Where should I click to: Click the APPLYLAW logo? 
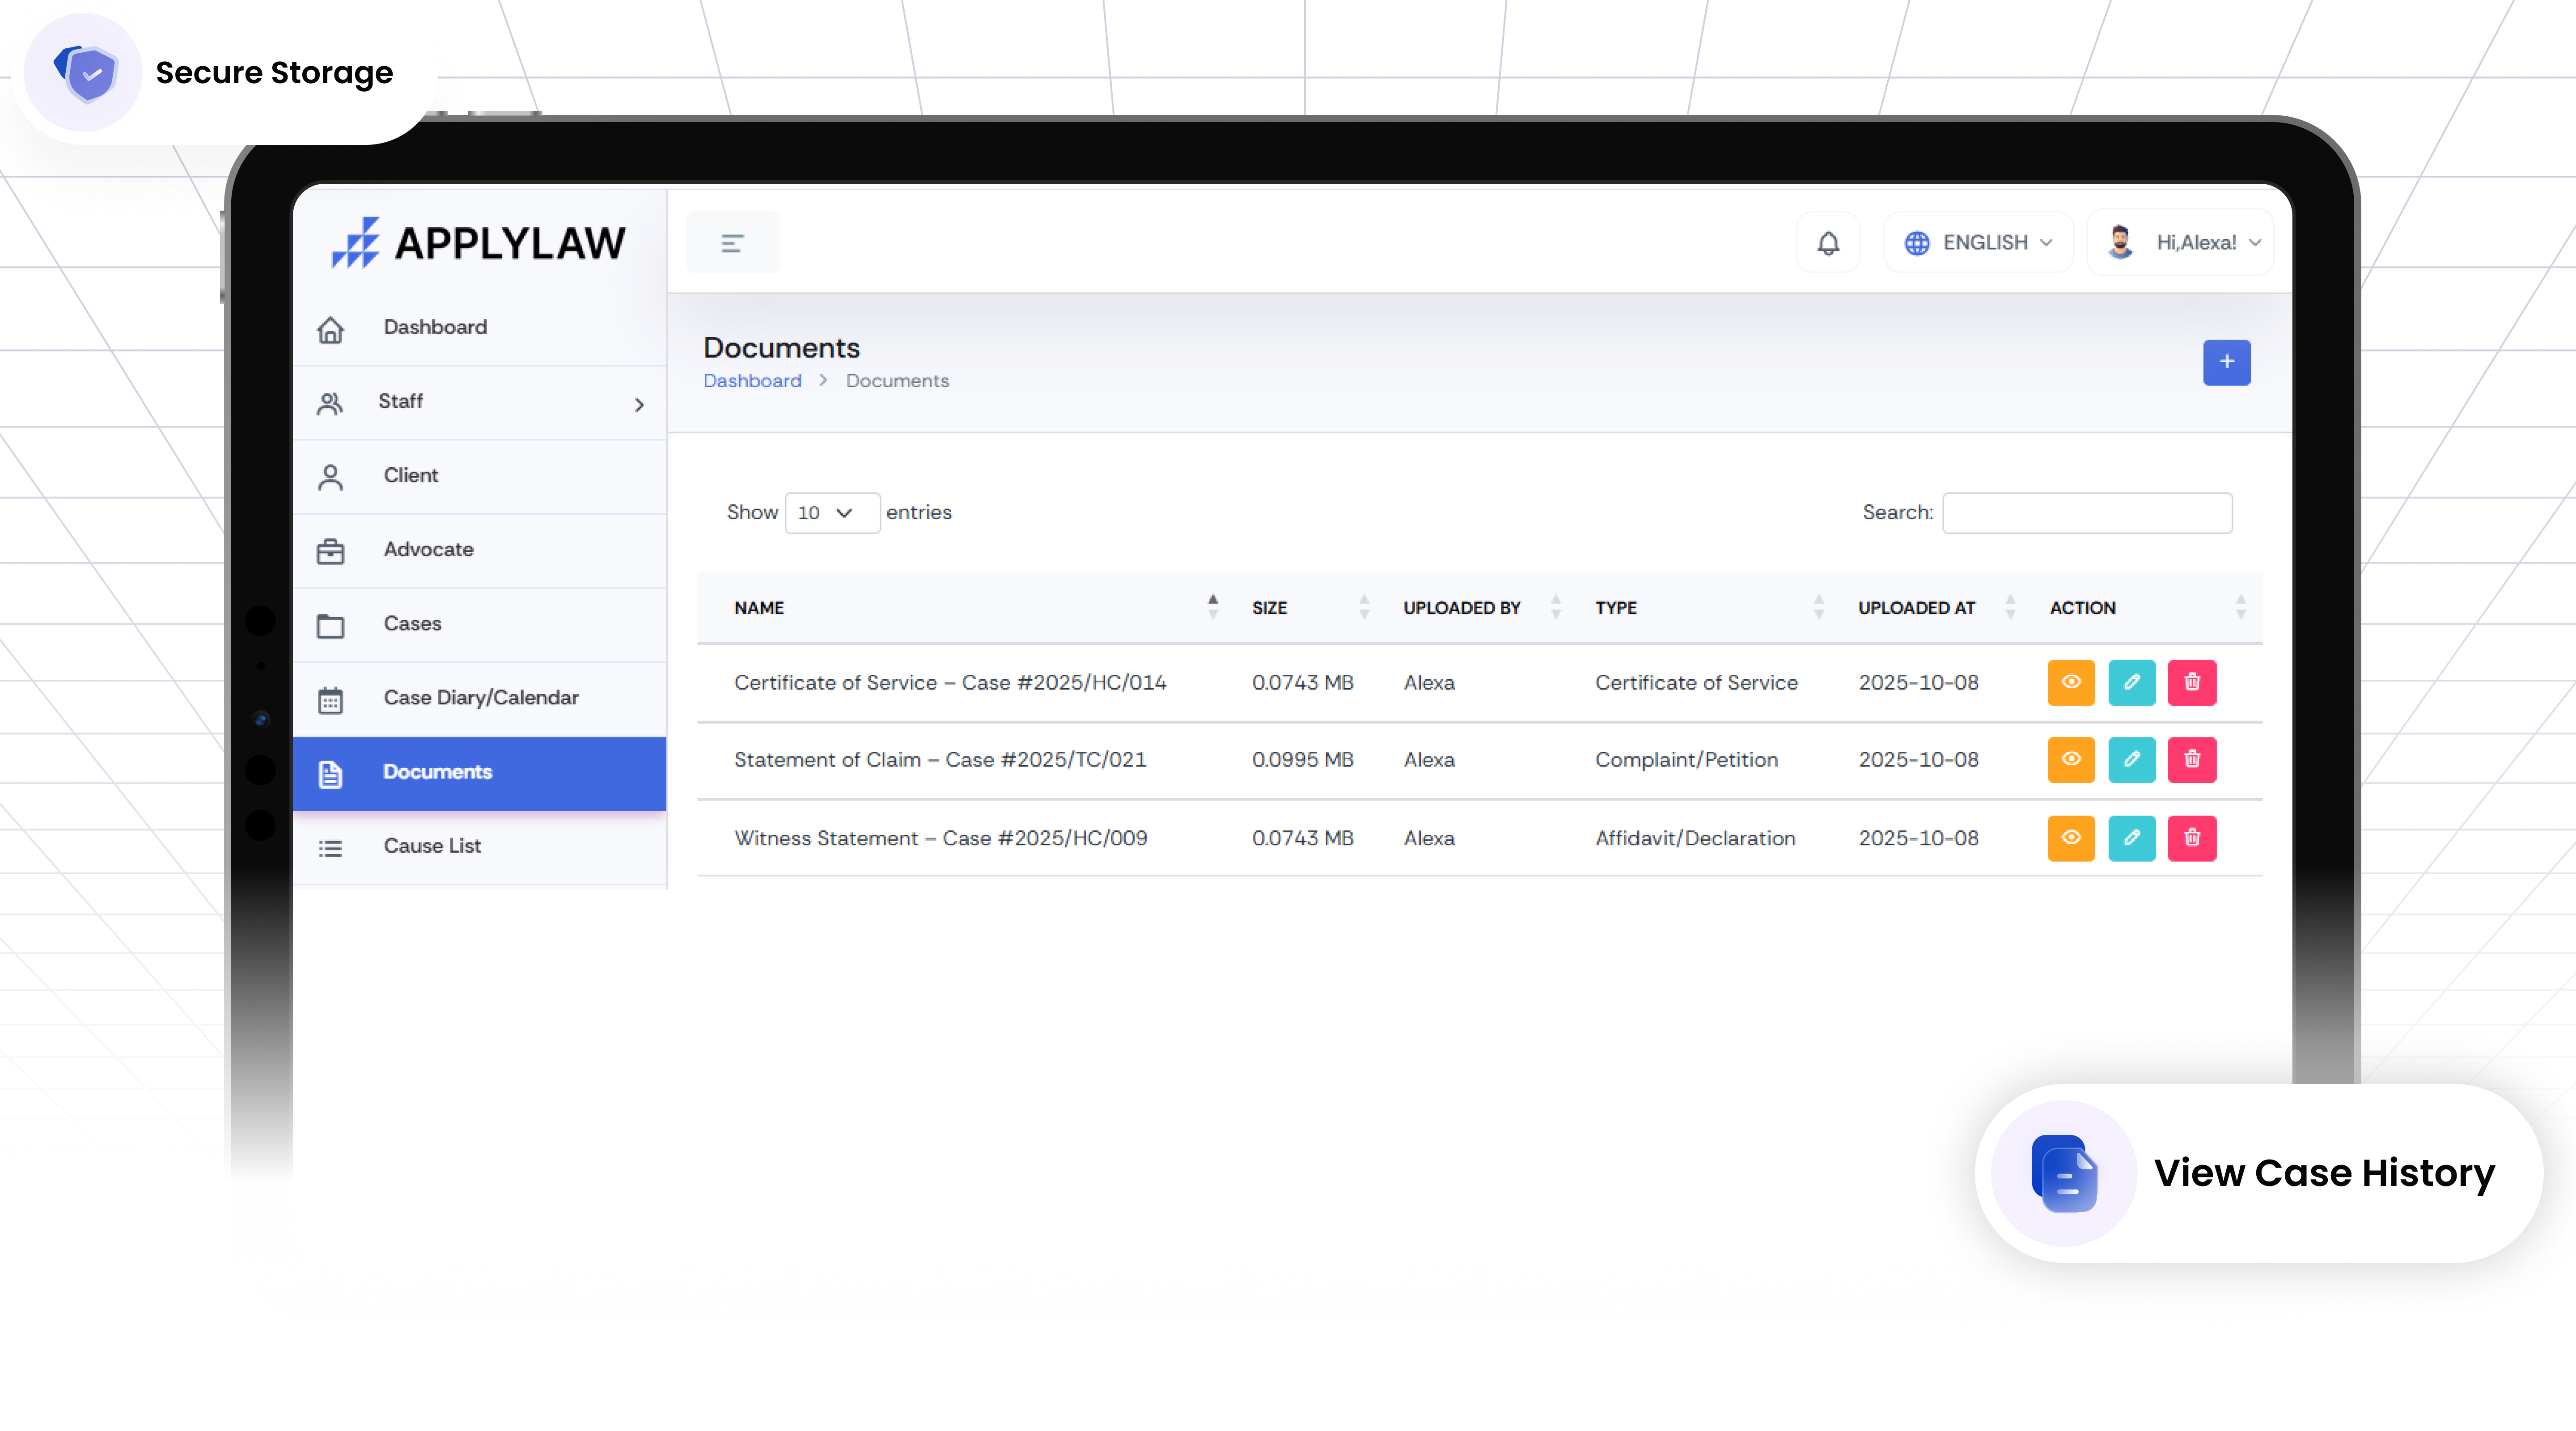(479, 243)
